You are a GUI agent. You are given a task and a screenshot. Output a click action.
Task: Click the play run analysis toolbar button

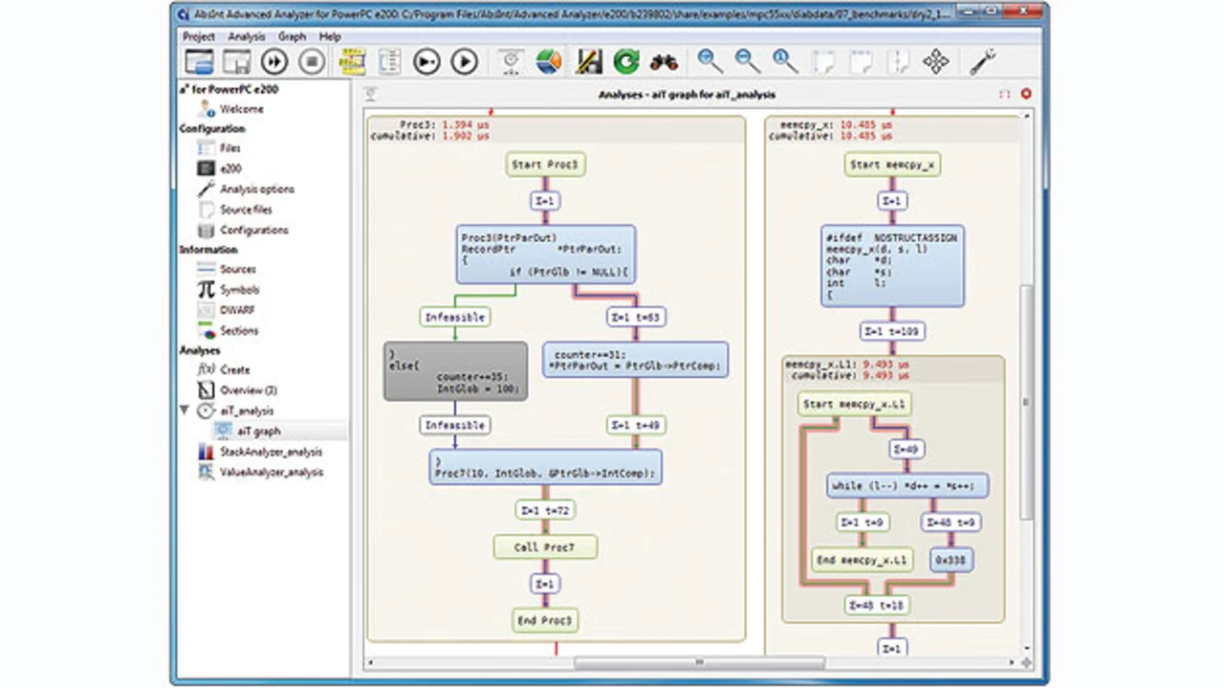pyautogui.click(x=464, y=62)
